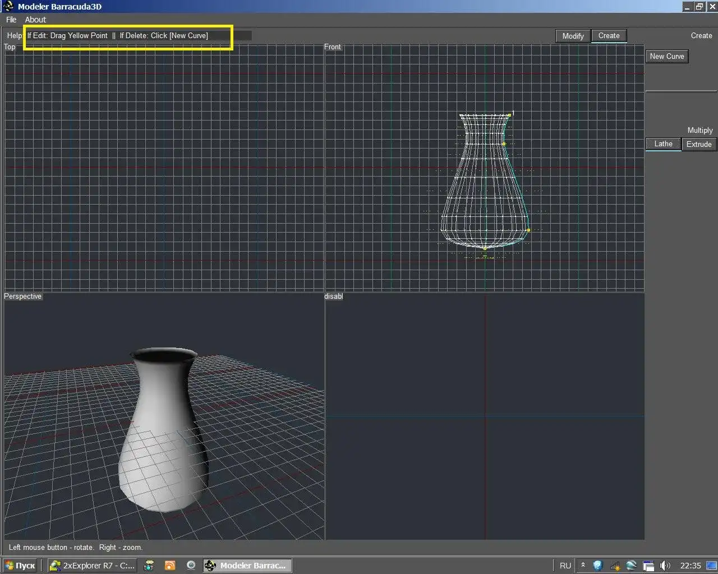
Task: Click the RSS feed icon in taskbar
Action: pyautogui.click(x=170, y=566)
